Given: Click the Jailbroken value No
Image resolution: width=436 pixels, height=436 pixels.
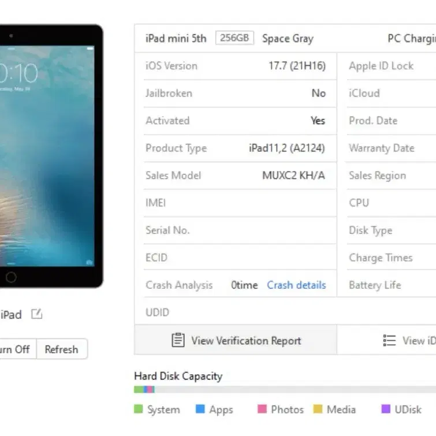Looking at the screenshot, I should 319,93.
